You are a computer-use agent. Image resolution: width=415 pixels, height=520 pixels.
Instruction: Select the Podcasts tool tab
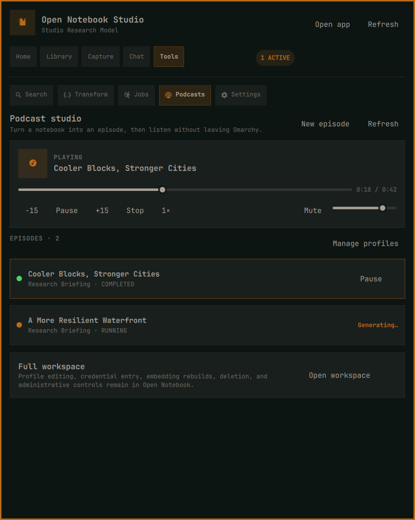tap(185, 95)
